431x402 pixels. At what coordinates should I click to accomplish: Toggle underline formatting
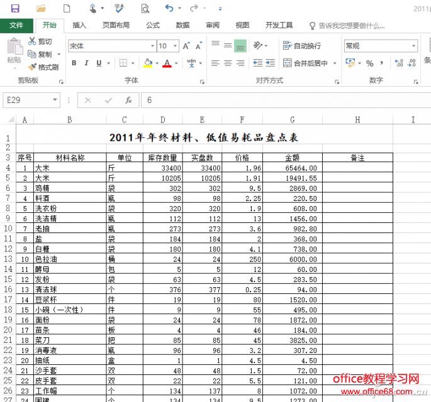[x=99, y=63]
